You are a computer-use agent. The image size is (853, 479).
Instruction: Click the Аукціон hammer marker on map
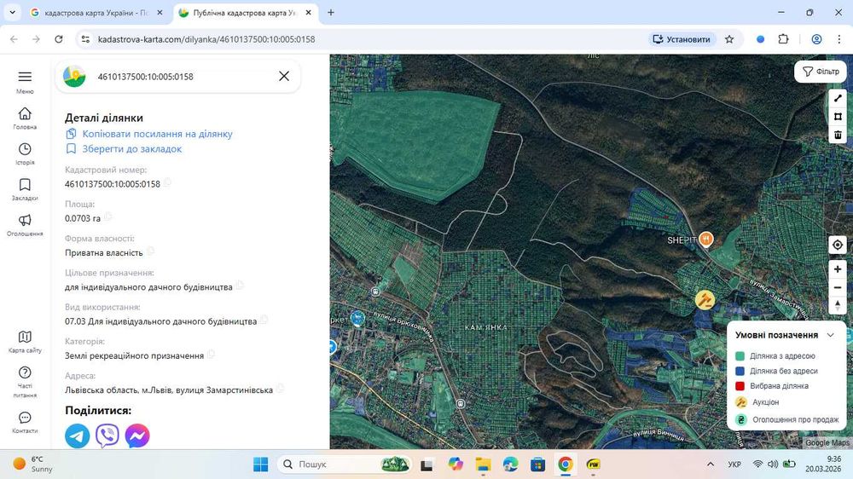[x=705, y=300]
